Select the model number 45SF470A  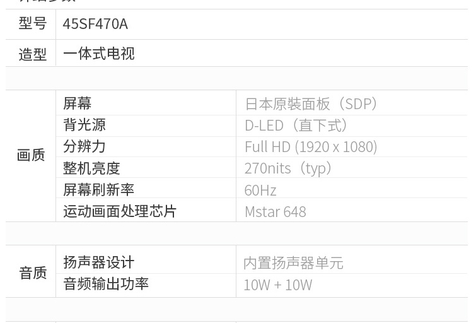coord(95,24)
